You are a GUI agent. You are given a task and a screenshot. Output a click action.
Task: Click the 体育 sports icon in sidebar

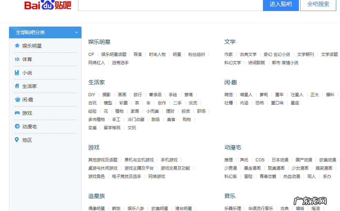(x=16, y=59)
